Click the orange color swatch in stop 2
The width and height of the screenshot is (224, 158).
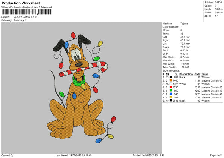pyautogui.click(x=171, y=80)
